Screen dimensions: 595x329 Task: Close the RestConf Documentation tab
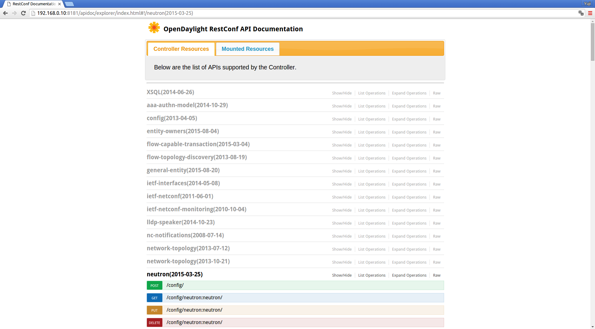click(59, 4)
